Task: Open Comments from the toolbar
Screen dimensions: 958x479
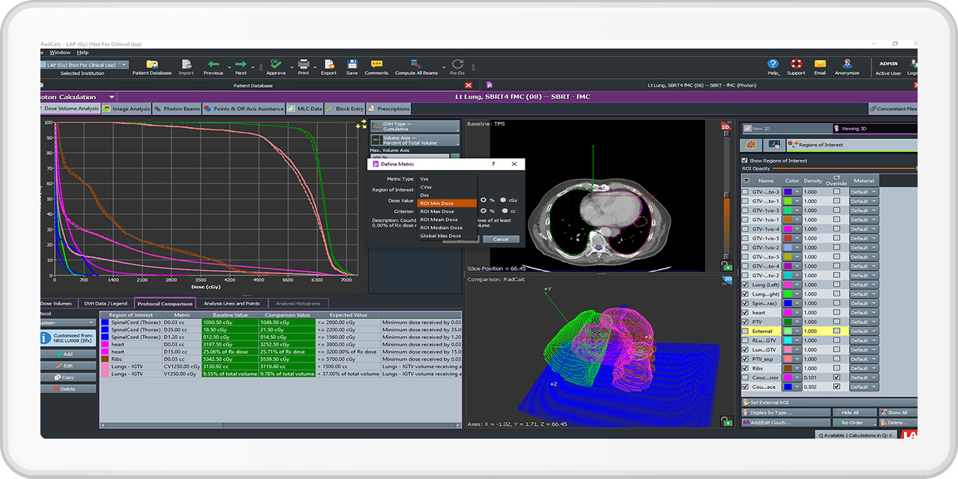Action: 376,65
